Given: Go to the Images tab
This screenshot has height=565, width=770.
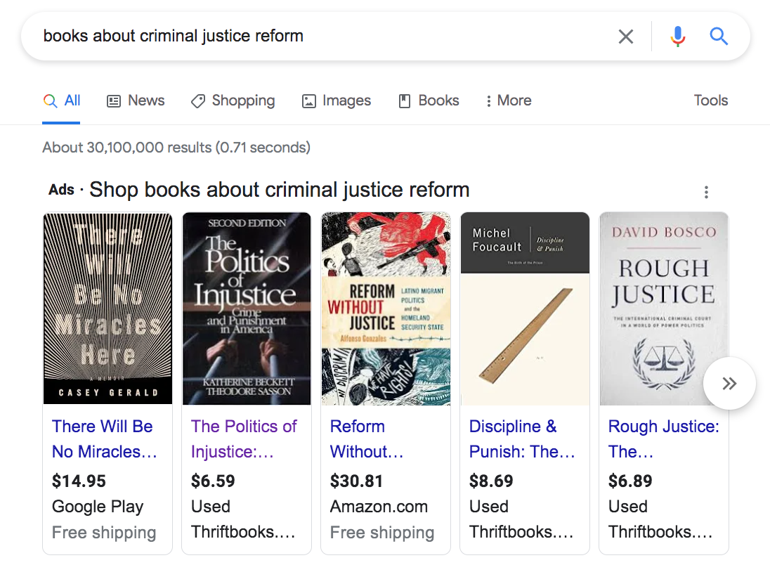Looking at the screenshot, I should 337,100.
